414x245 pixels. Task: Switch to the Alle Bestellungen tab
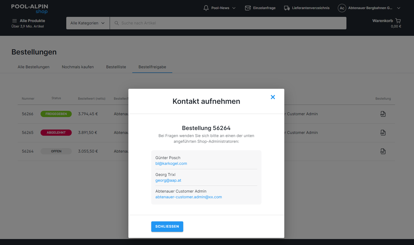click(x=33, y=67)
